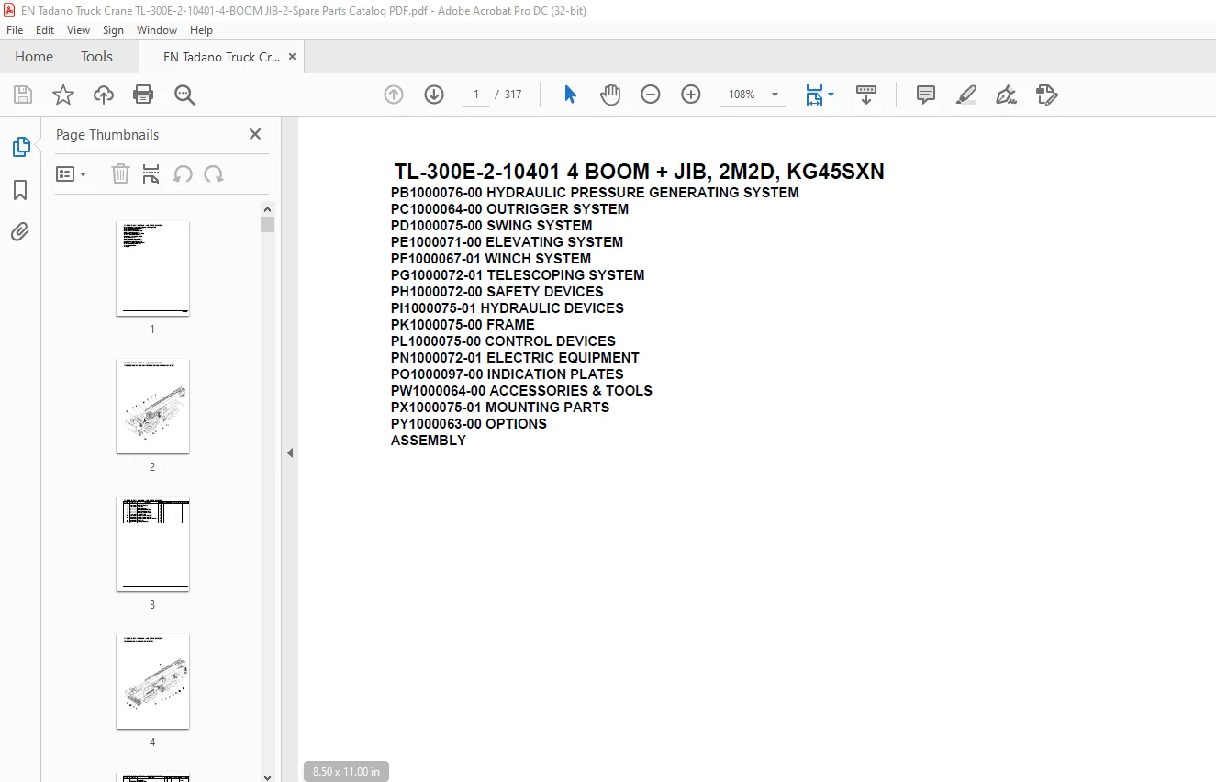
Task: Click the zoom percentage field showing 108%
Action: point(742,95)
